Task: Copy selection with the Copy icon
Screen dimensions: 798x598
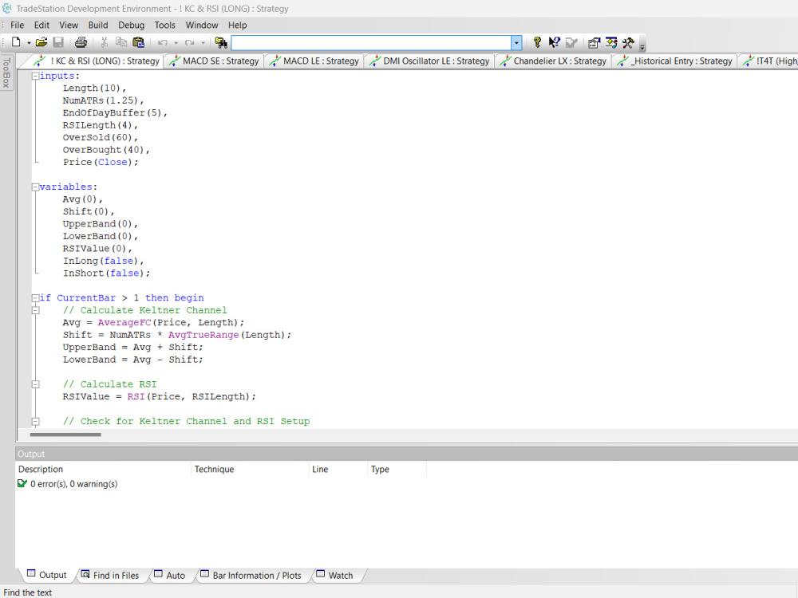Action: click(x=121, y=42)
